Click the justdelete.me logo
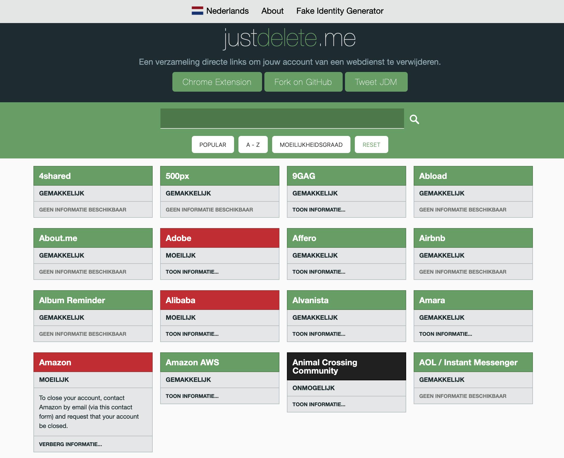 click(290, 39)
